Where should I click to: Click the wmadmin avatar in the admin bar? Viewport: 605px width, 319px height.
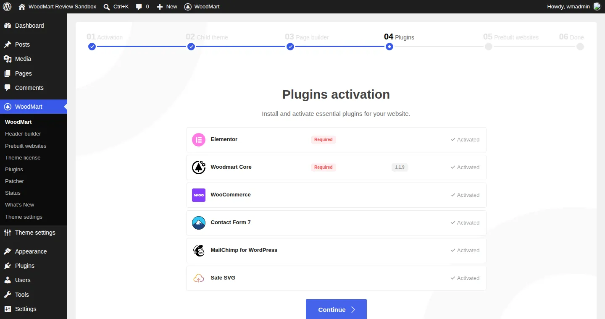tap(597, 7)
